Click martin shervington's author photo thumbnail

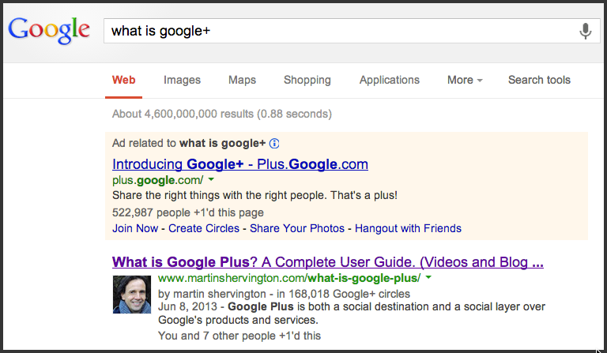pos(132,295)
